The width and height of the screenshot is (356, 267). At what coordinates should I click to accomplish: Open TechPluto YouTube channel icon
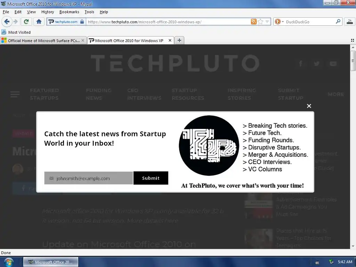click(333, 64)
